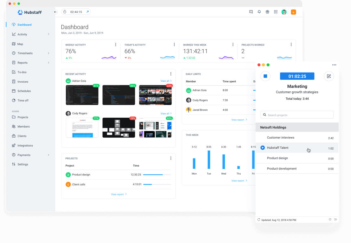This screenshot has height=243, width=351.
Task: Click the Search projects field in the widget
Action: 296,115
